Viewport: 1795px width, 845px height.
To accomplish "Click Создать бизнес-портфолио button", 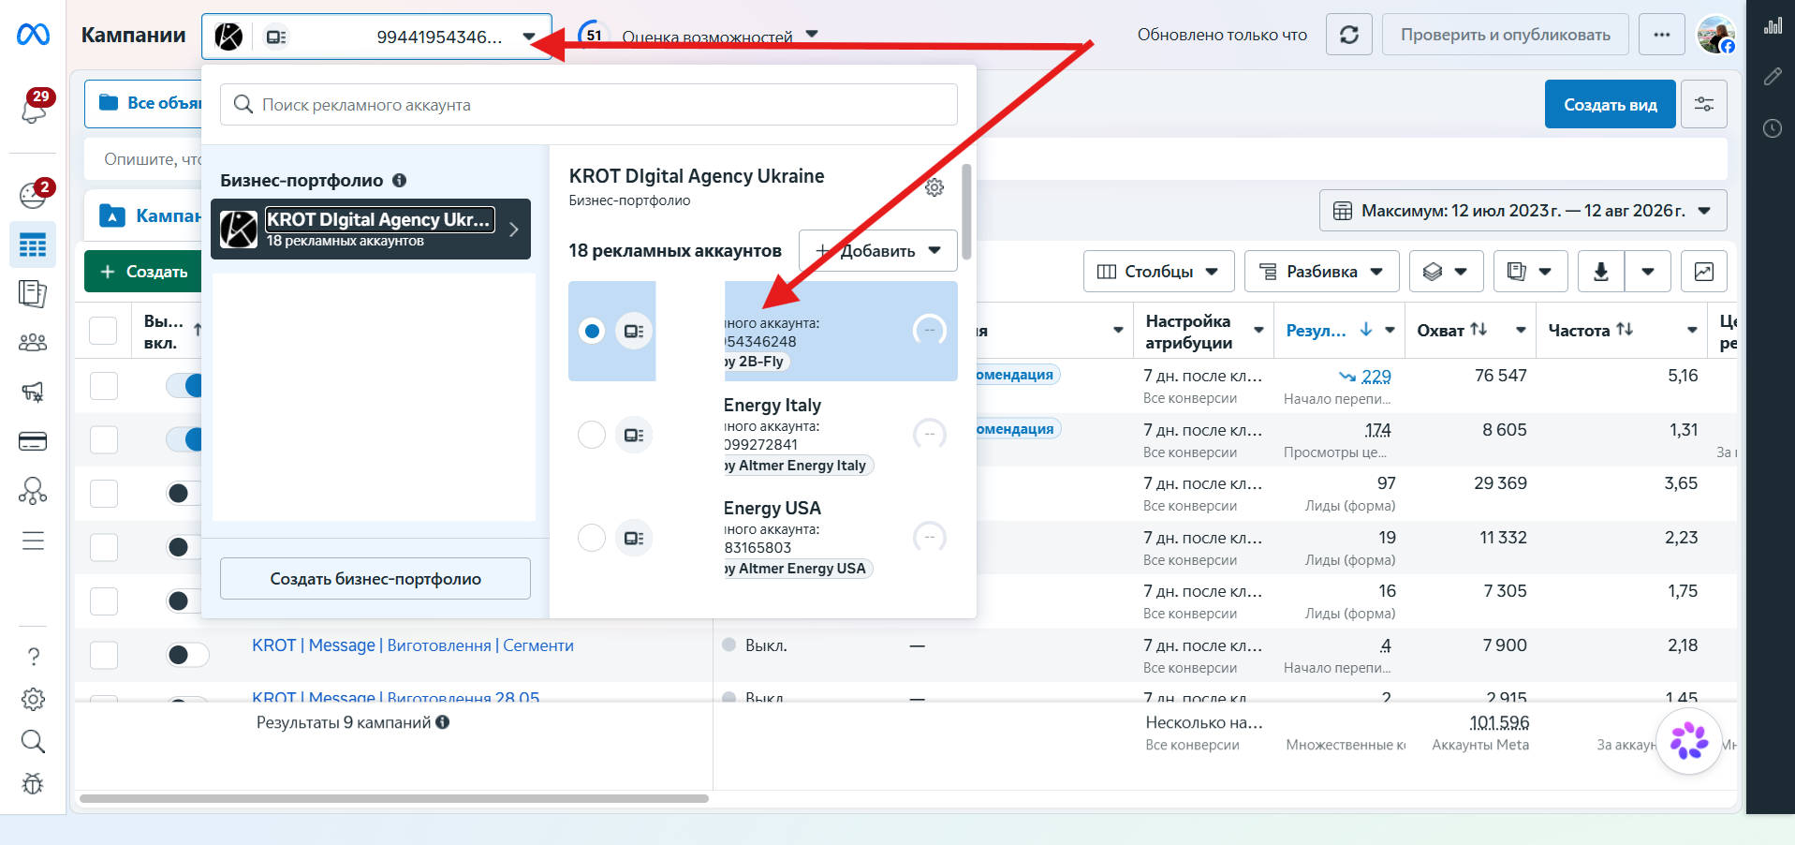I will 375,579.
